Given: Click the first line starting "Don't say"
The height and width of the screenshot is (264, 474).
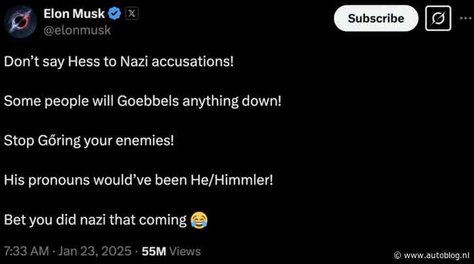Looking at the screenshot, I should point(119,62).
